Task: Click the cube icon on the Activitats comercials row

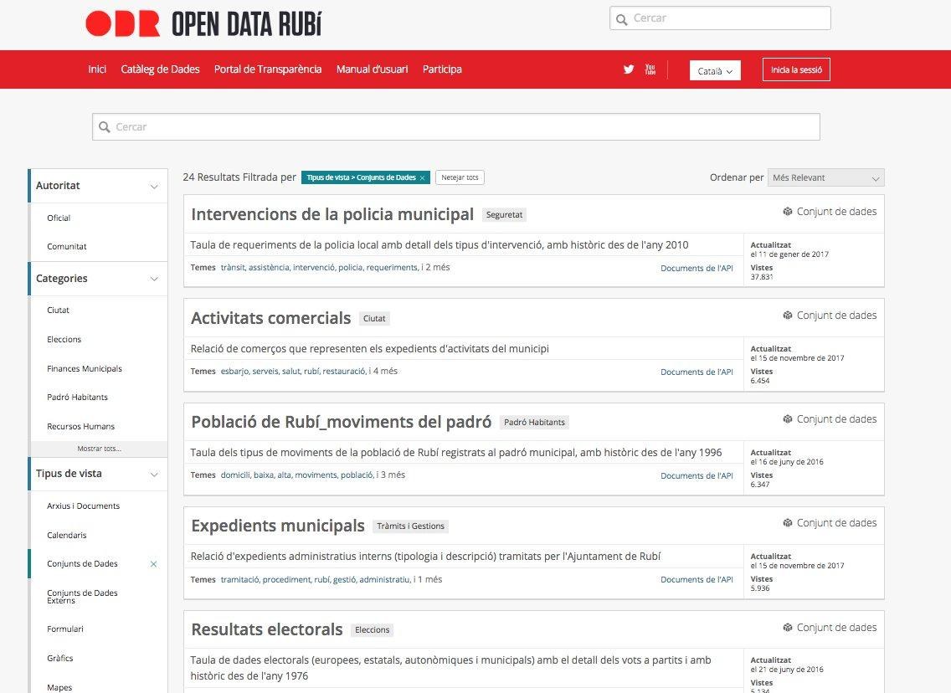Action: tap(788, 316)
